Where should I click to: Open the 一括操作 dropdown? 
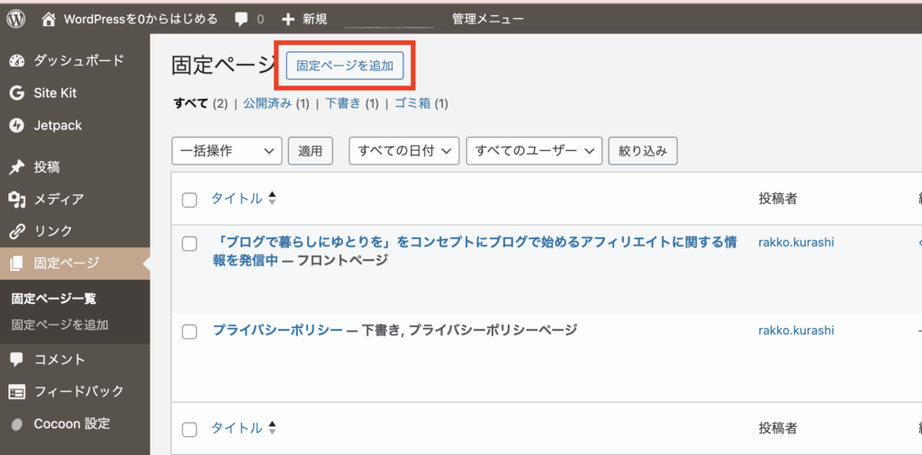point(227,151)
